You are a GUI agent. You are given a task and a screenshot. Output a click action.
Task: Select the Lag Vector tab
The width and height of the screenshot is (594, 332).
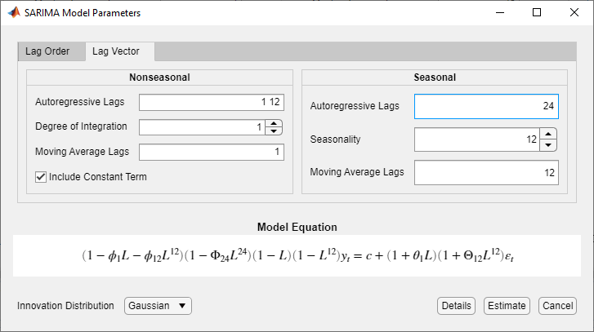(115, 51)
